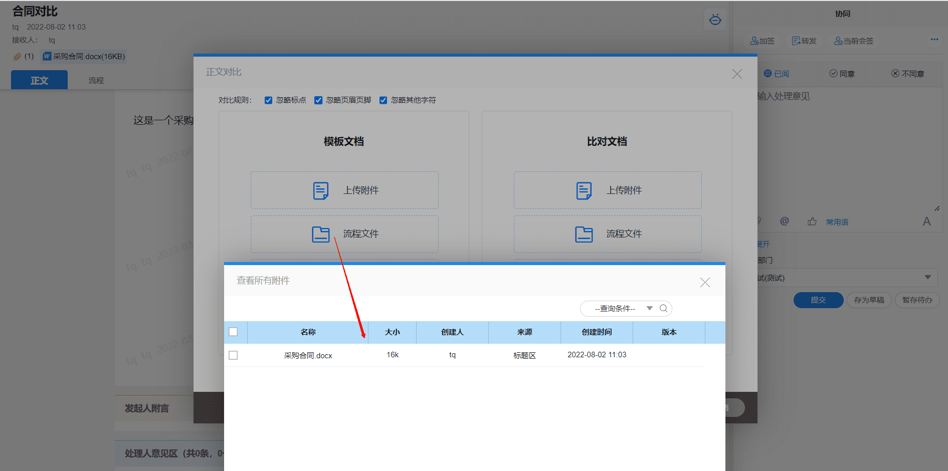Click the 版本 column header
The width and height of the screenshot is (948, 471).
coord(669,332)
